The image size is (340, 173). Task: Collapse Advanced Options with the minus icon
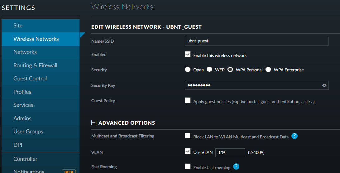(x=94, y=123)
